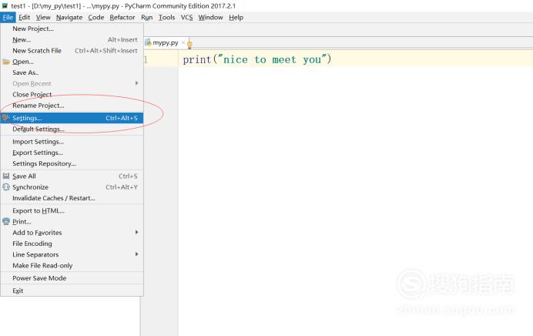
Task: Open the Help menu
Action: coord(236,18)
